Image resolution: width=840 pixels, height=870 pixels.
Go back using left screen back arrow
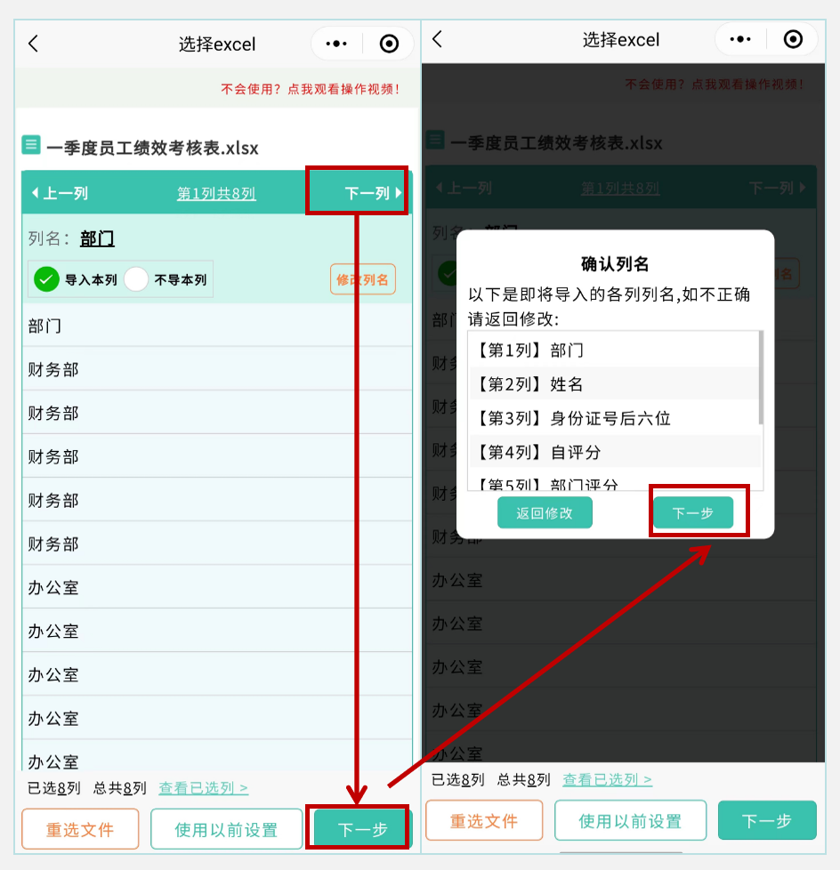tap(34, 44)
